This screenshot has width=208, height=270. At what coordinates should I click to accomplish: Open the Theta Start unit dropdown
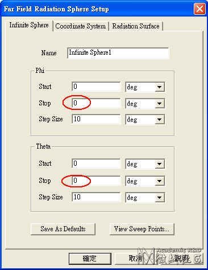[145, 164]
